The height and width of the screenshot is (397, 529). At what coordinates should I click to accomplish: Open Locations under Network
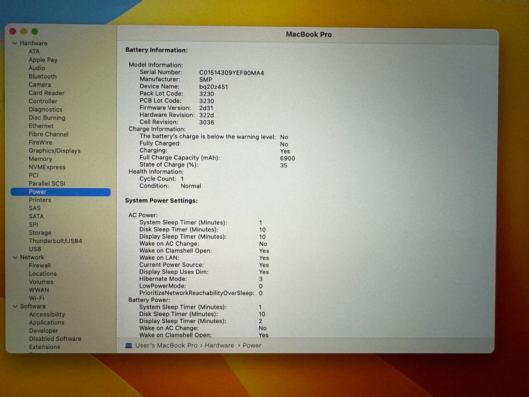coord(43,273)
